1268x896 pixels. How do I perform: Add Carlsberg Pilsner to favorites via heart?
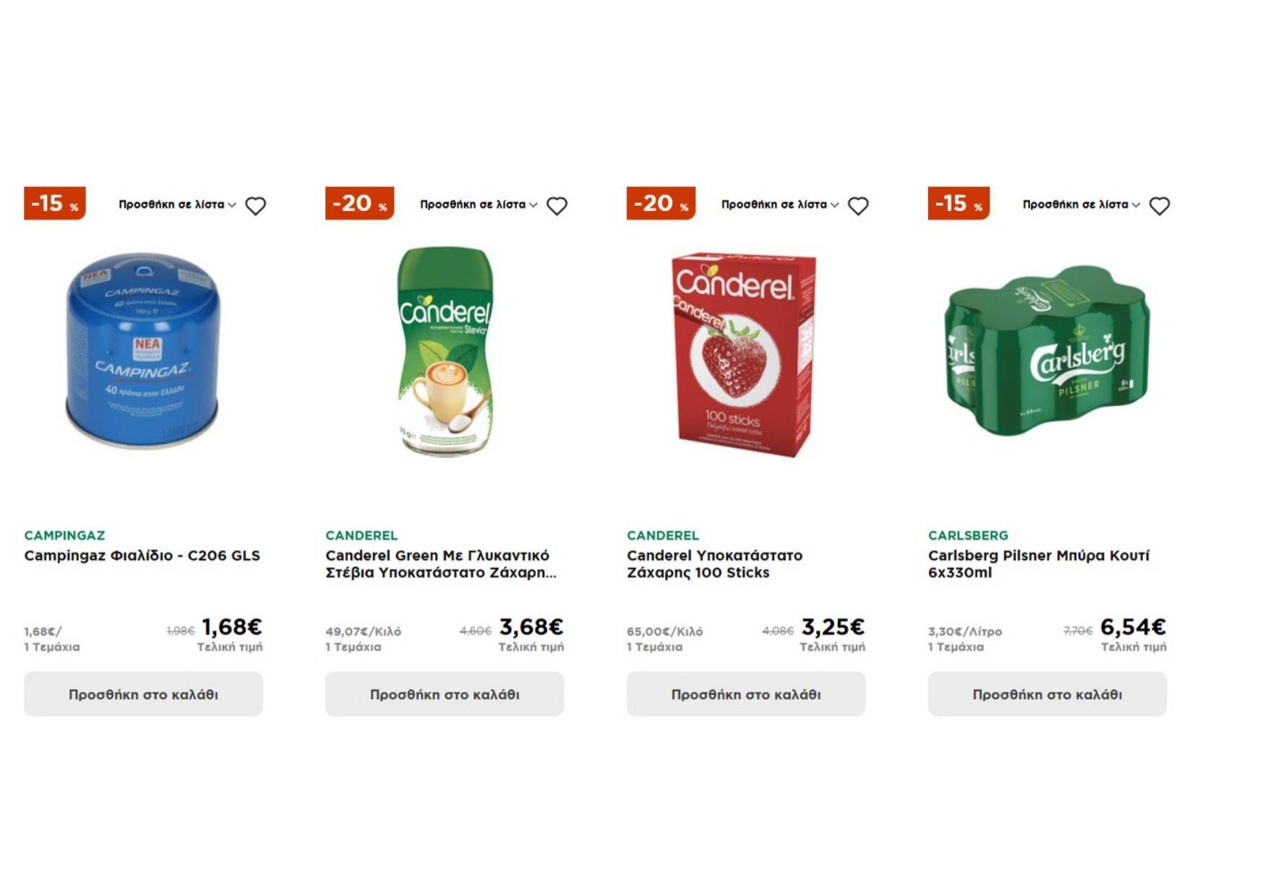tap(1160, 206)
